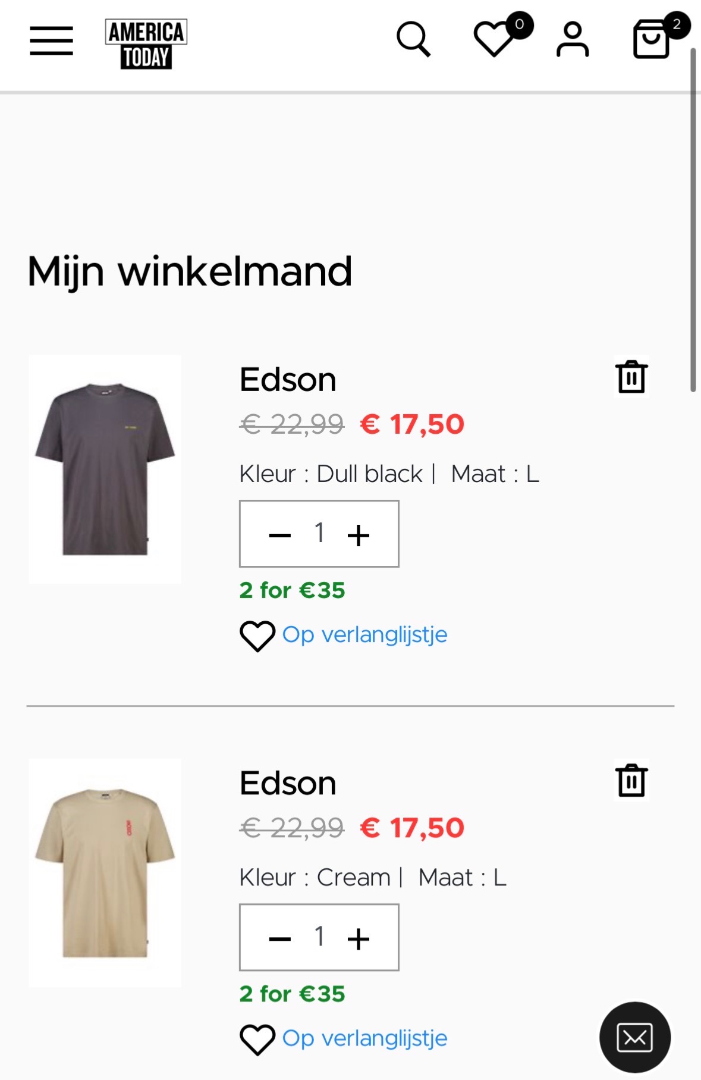The image size is (701, 1080).
Task: Click the America Today logo
Action: coord(146,44)
